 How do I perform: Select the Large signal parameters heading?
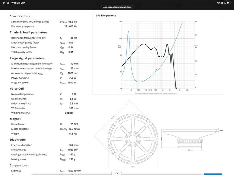(x=27, y=58)
